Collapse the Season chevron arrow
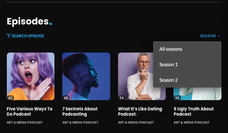The width and height of the screenshot is (228, 133). [219, 36]
